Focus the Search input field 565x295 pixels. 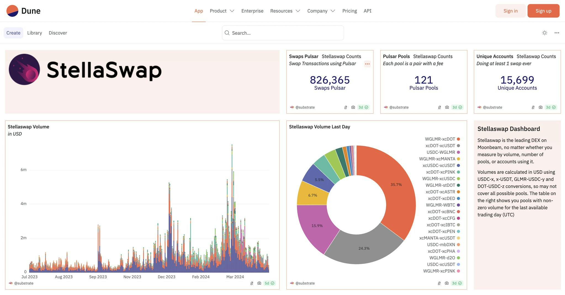click(283, 33)
